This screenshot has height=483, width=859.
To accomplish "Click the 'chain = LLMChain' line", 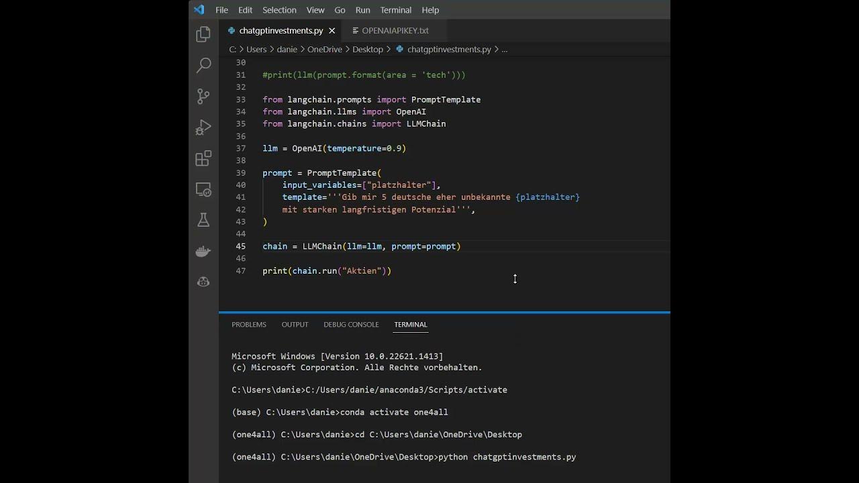I will [362, 246].
